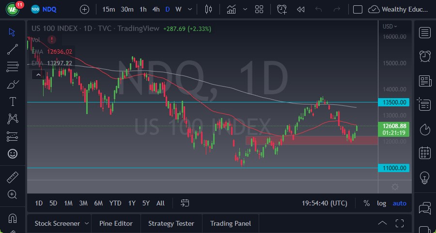Select the Text annotation tool
Viewport: 436px width, 233px height.
(x=13, y=102)
